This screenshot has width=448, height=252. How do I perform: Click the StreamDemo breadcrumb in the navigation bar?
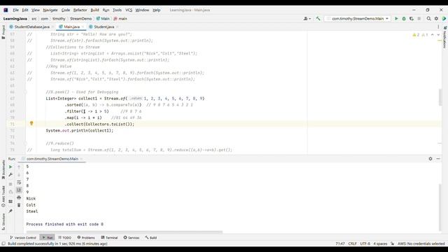pos(81,19)
